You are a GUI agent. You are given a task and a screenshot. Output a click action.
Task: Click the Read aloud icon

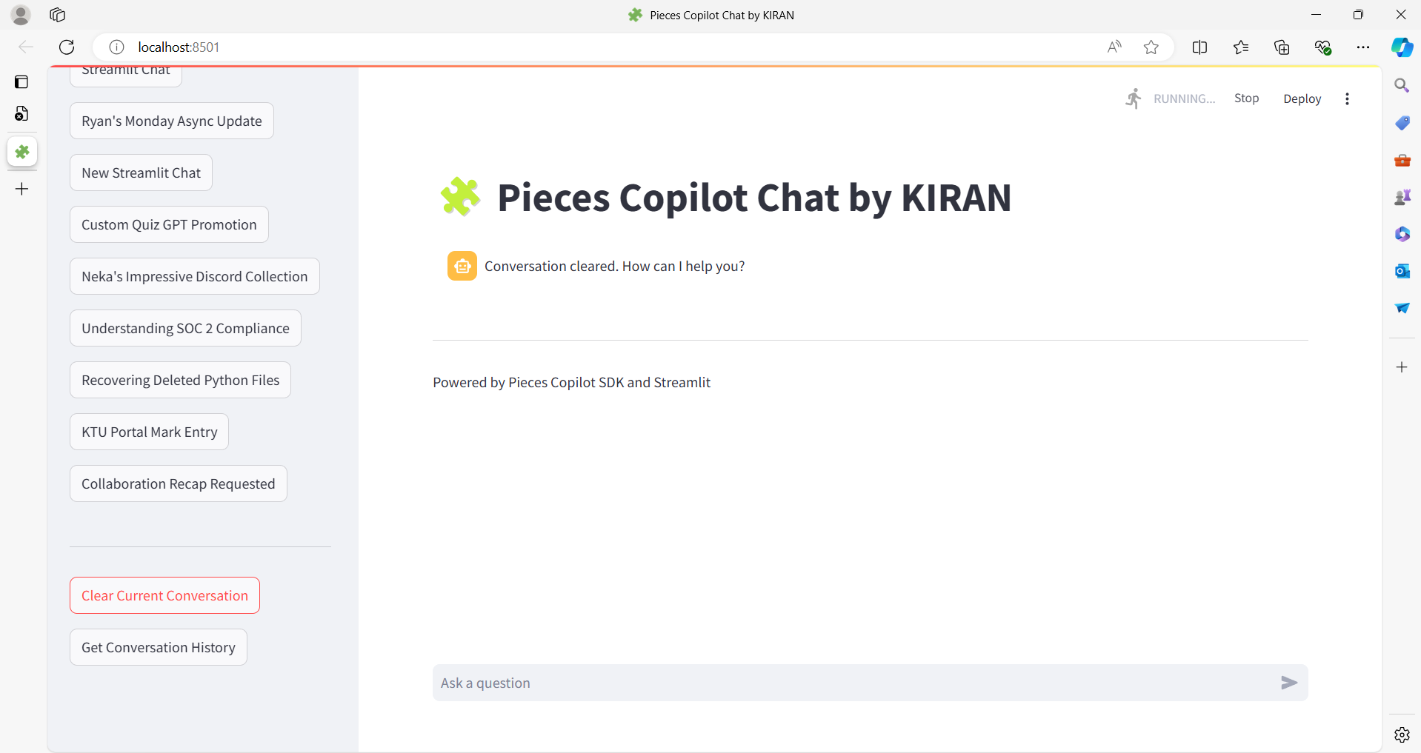(1114, 47)
